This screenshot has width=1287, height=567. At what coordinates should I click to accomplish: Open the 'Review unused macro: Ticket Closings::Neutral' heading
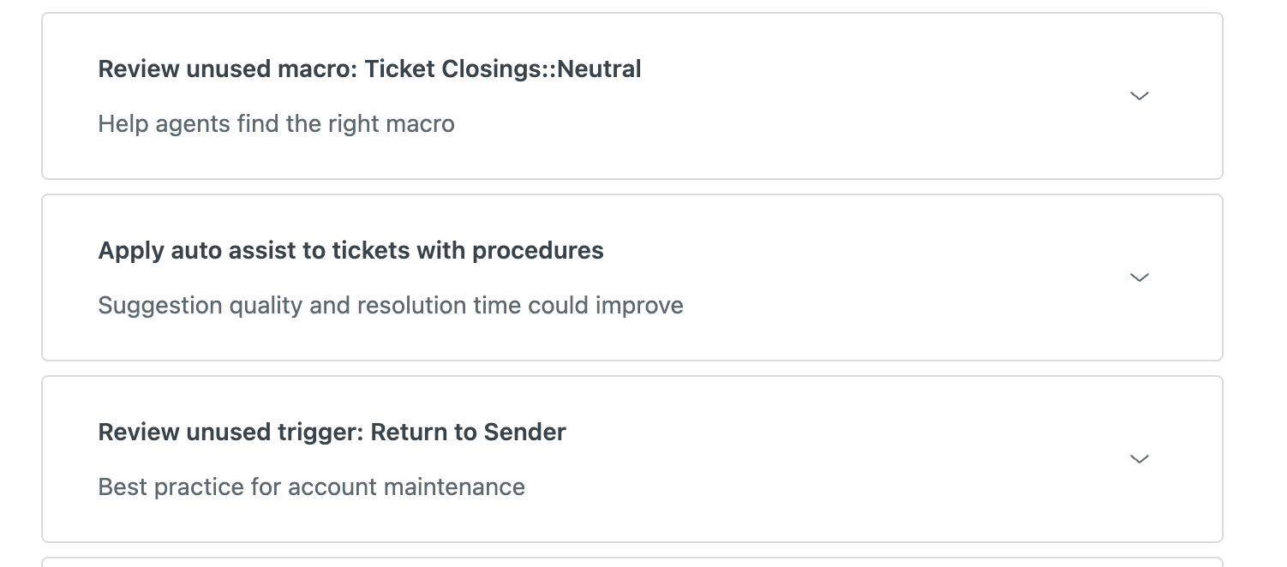(x=369, y=69)
